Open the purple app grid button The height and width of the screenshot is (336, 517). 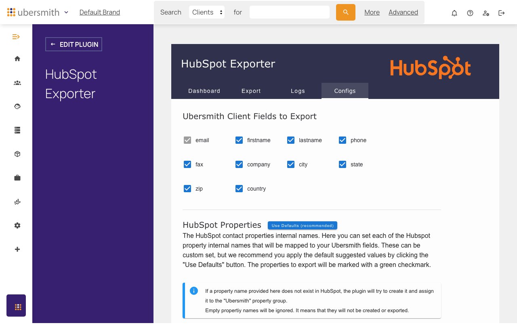tap(16, 305)
